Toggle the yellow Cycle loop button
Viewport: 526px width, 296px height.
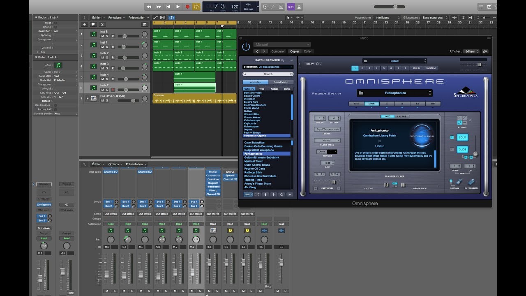pos(196,7)
